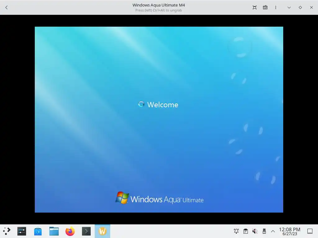The width and height of the screenshot is (318, 238).
Task: Maximize the window using the diamond button
Action: click(300, 7)
